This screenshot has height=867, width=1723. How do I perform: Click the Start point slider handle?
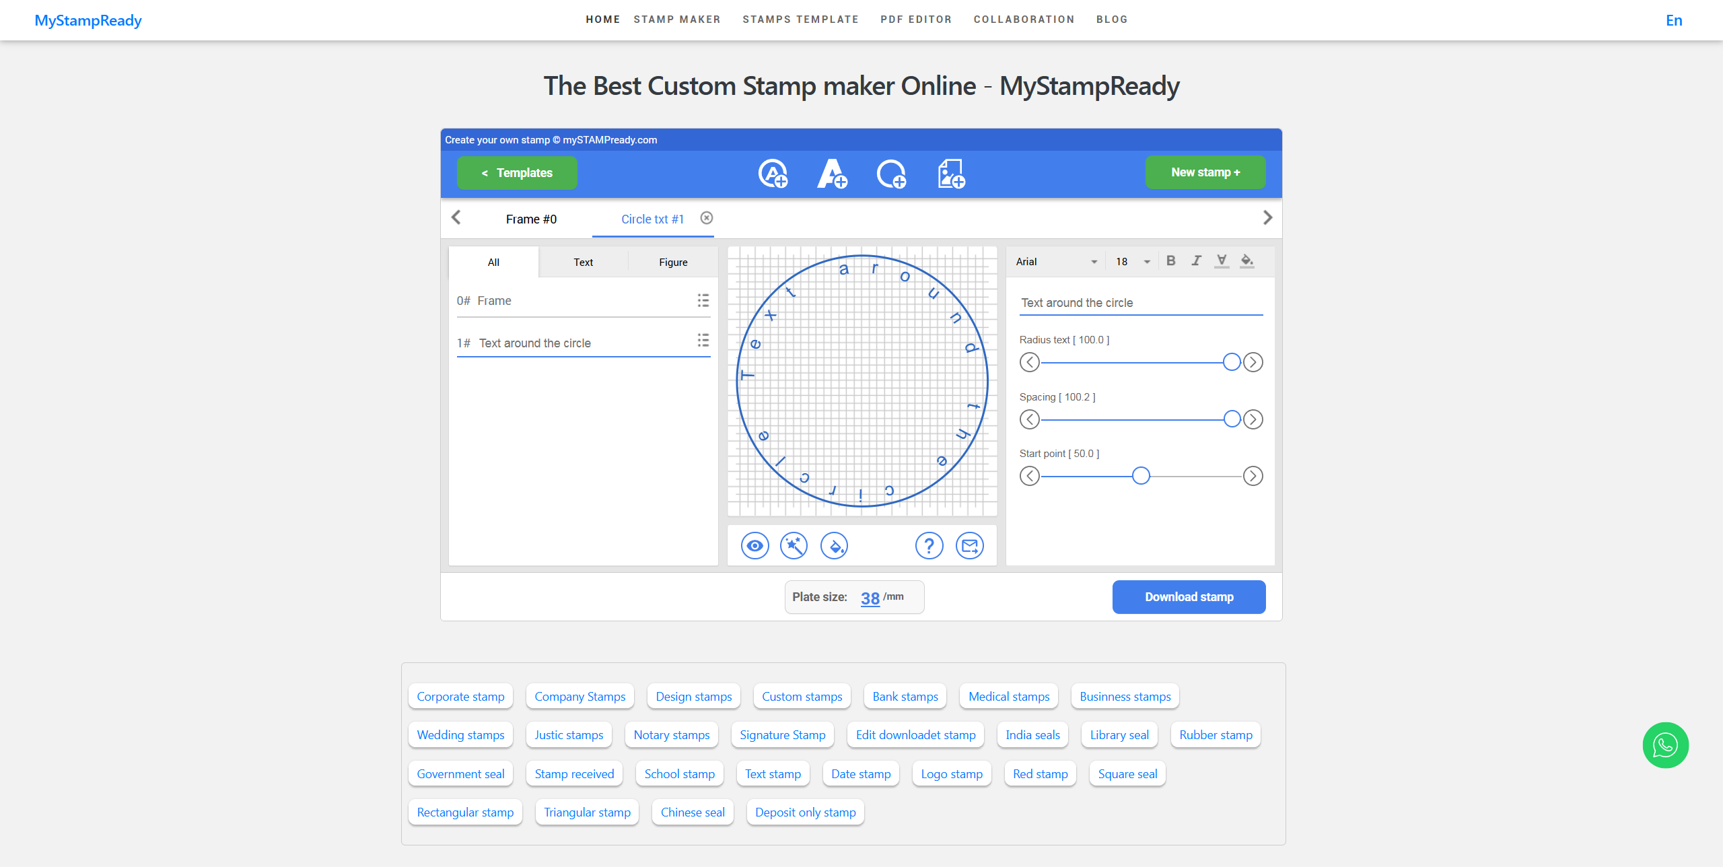tap(1141, 476)
